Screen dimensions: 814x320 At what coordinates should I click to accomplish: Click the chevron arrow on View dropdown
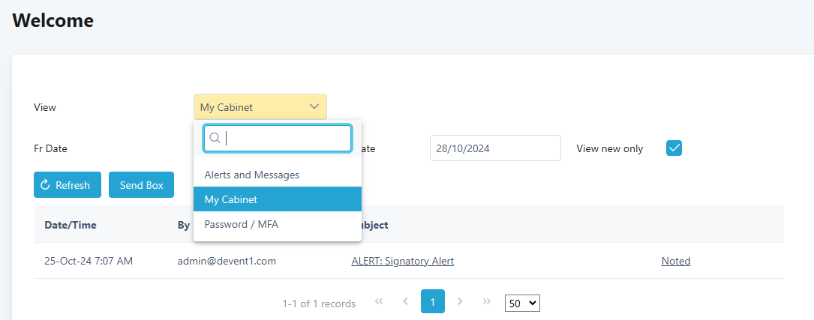pos(314,107)
